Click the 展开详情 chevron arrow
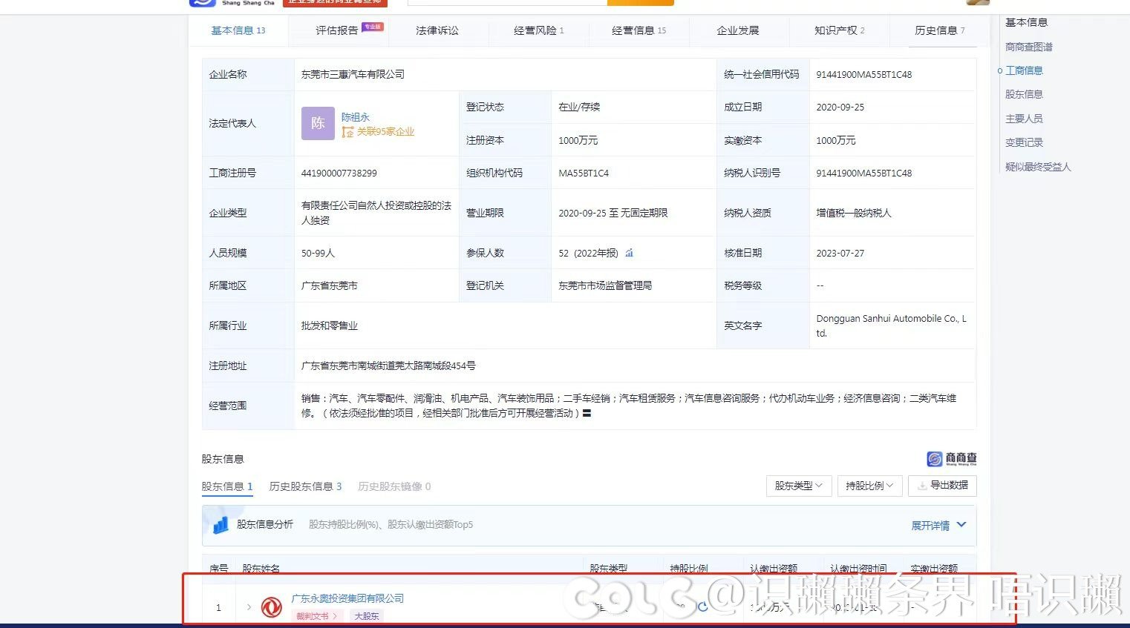This screenshot has height=628, width=1130. pos(961,524)
